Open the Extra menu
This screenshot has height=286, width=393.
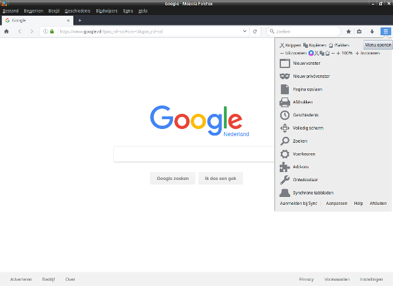[x=128, y=10]
